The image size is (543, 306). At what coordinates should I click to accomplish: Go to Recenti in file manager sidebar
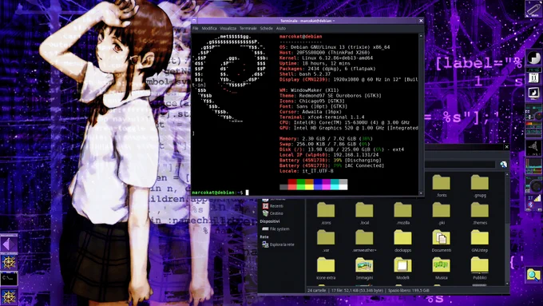[273, 206]
